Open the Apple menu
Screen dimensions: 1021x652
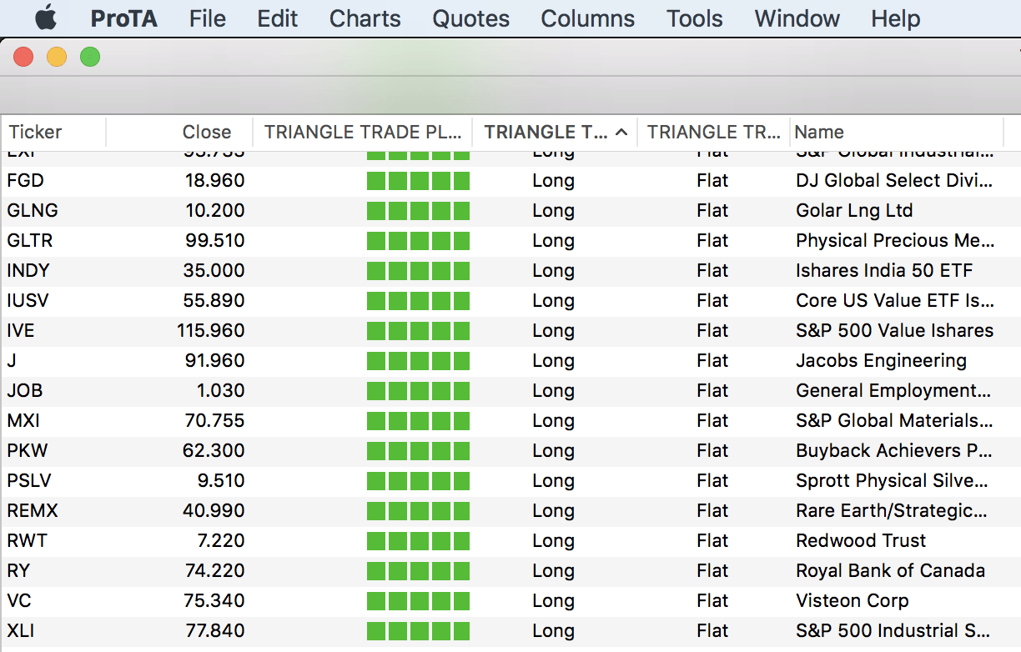[x=46, y=18]
